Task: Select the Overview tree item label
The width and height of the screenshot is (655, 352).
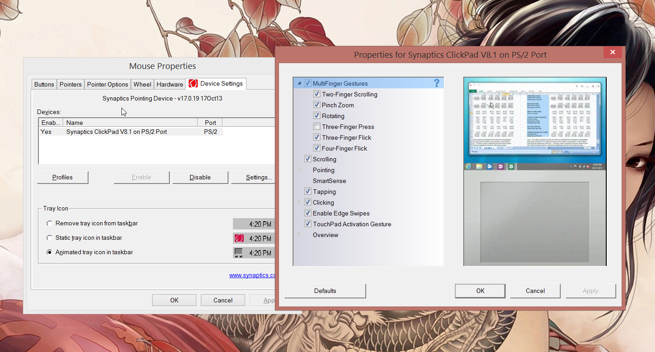Action: click(325, 235)
